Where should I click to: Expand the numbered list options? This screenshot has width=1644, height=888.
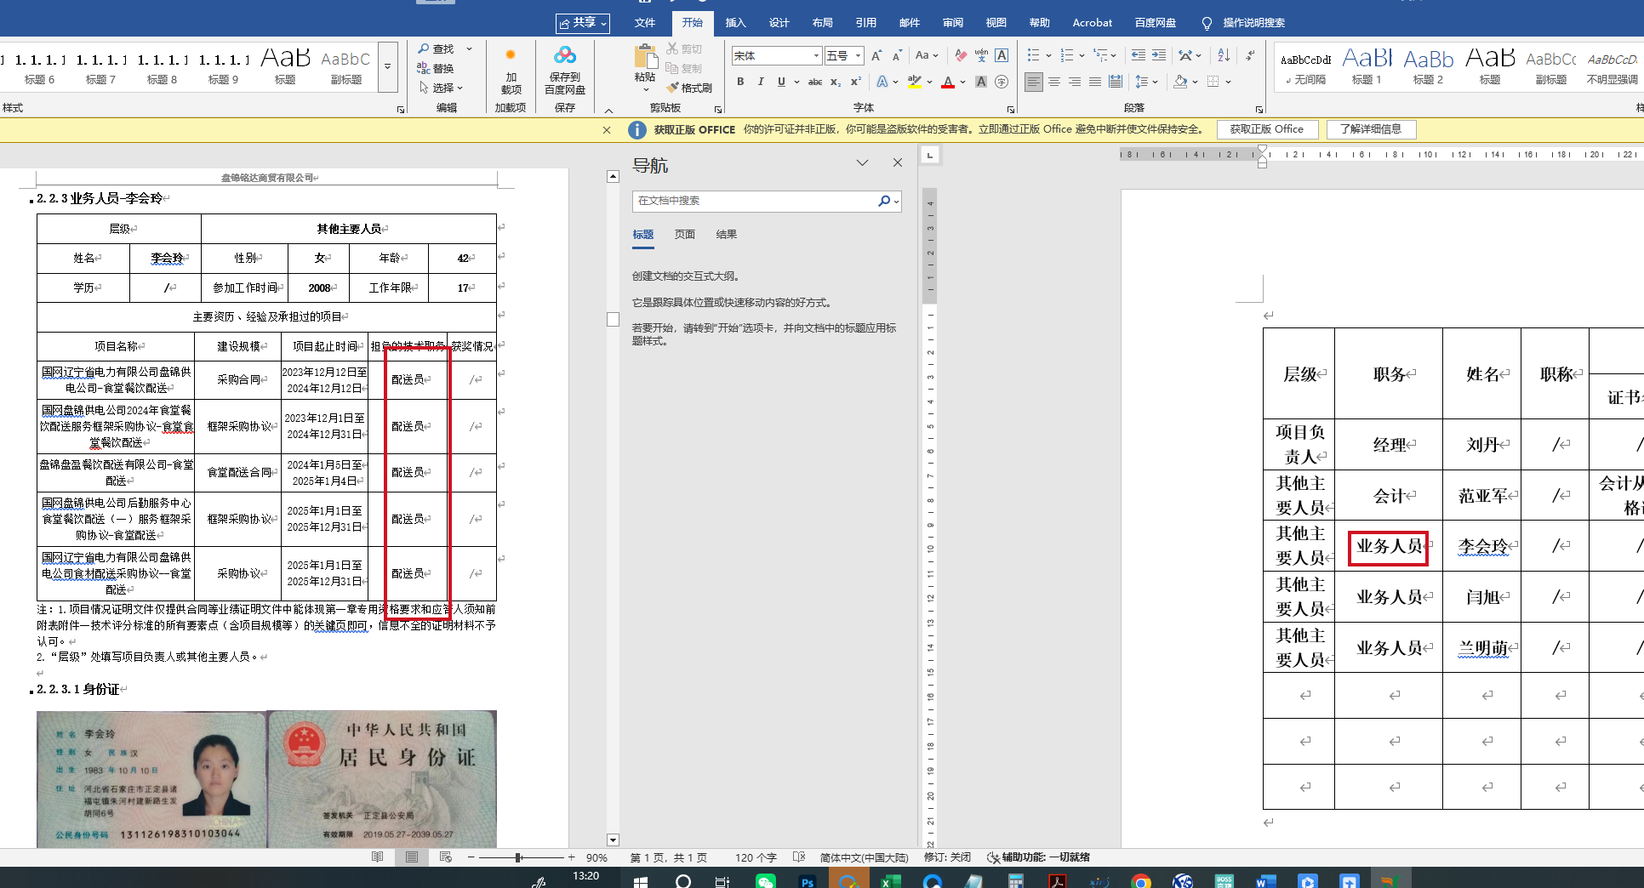[x=1082, y=56]
